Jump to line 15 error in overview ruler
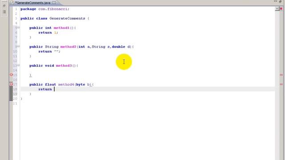The image size is (285, 160). [281, 75]
